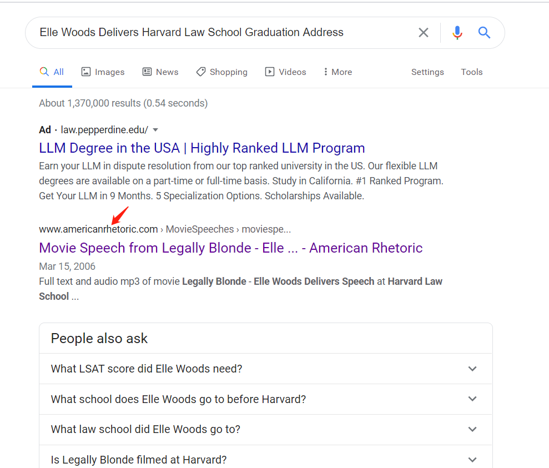Open the More menu with three dots
The image size is (549, 468).
tap(338, 72)
